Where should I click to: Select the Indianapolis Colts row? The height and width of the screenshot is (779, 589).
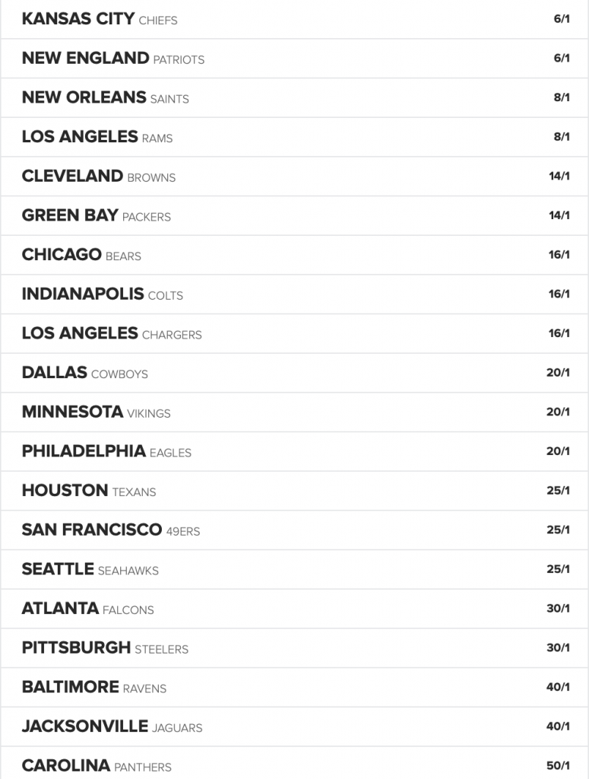[x=294, y=294]
